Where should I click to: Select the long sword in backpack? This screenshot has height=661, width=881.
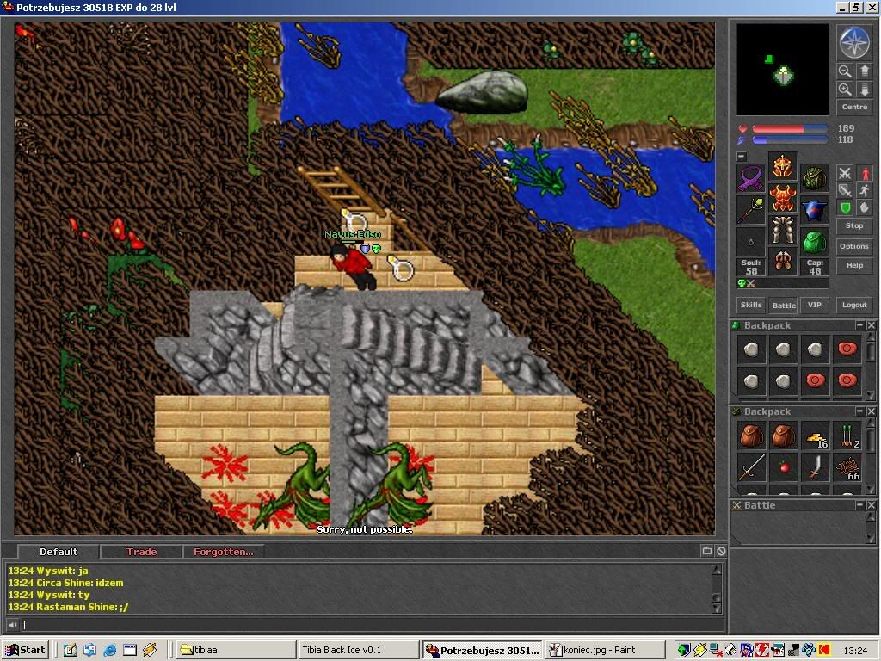point(751,467)
